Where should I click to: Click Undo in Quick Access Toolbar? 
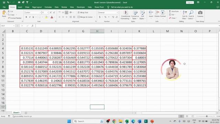click(8, 2)
